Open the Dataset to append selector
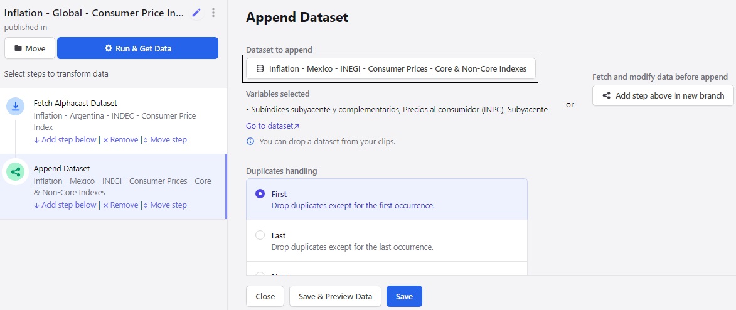This screenshot has width=736, height=310. pos(390,68)
